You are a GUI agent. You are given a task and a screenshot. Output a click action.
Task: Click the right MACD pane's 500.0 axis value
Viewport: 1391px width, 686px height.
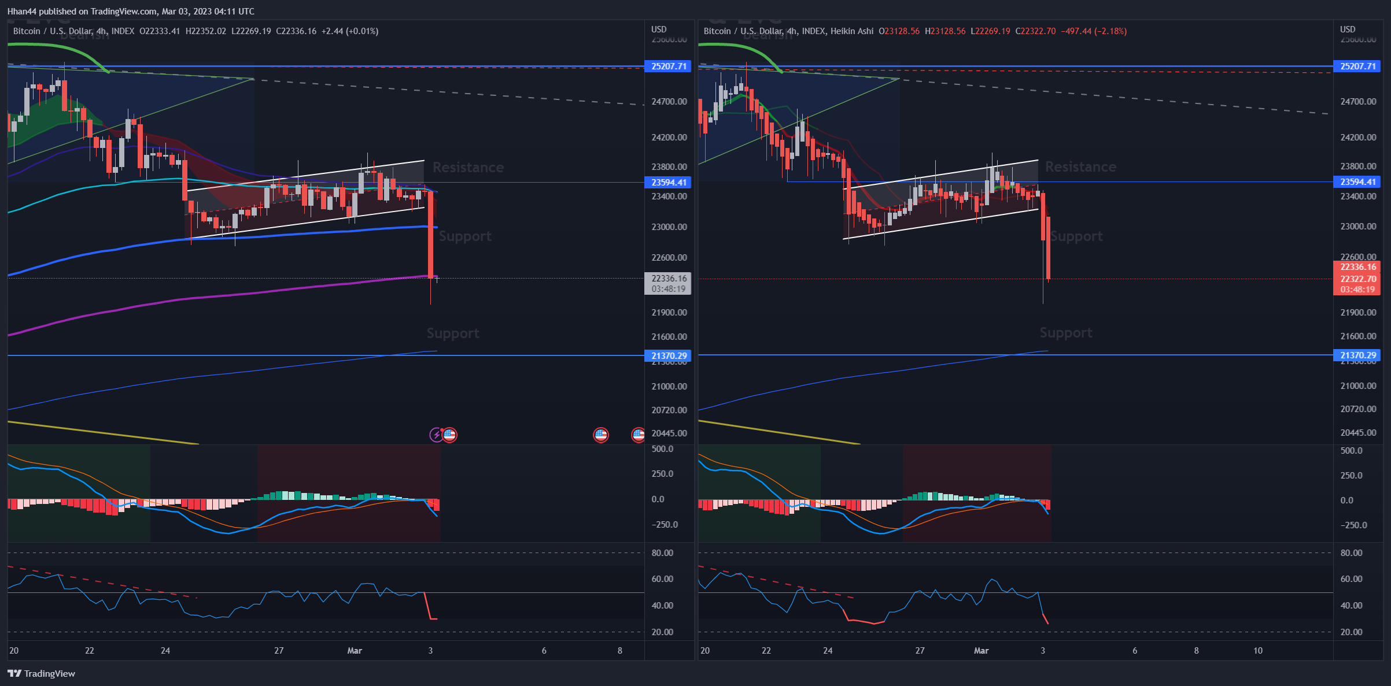click(x=1351, y=450)
